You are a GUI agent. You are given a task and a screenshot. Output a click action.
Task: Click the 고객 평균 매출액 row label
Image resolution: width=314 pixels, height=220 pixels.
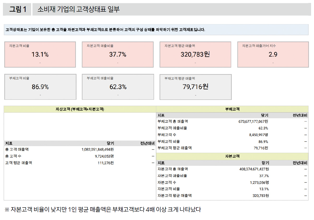click(x=19, y=163)
